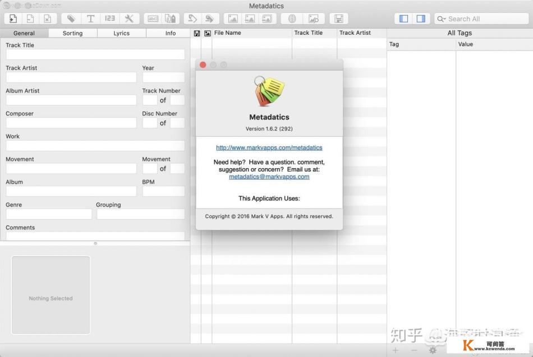Image resolution: width=533 pixels, height=357 pixels.
Task: Collapse the editor panel using the center divider handle
Action: click(95, 243)
